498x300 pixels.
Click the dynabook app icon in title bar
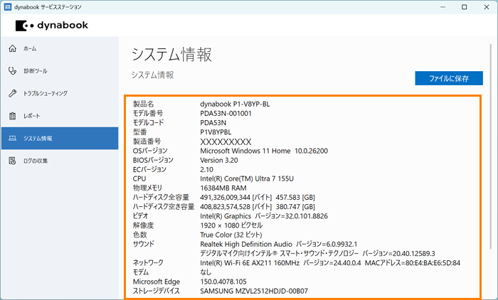[8, 7]
